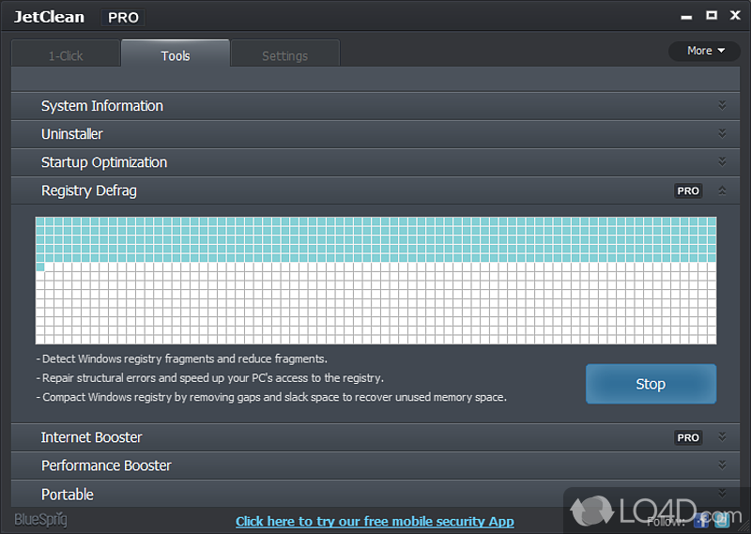Expand the Uninstaller section chevron
This screenshot has height=534, width=751.
(x=722, y=133)
